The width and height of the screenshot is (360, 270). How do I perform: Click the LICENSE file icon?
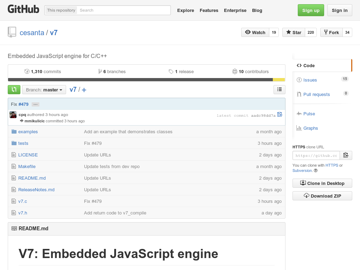(14, 155)
